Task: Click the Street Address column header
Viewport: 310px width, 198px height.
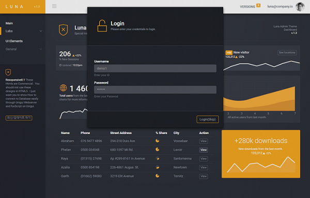Action: 121,133
